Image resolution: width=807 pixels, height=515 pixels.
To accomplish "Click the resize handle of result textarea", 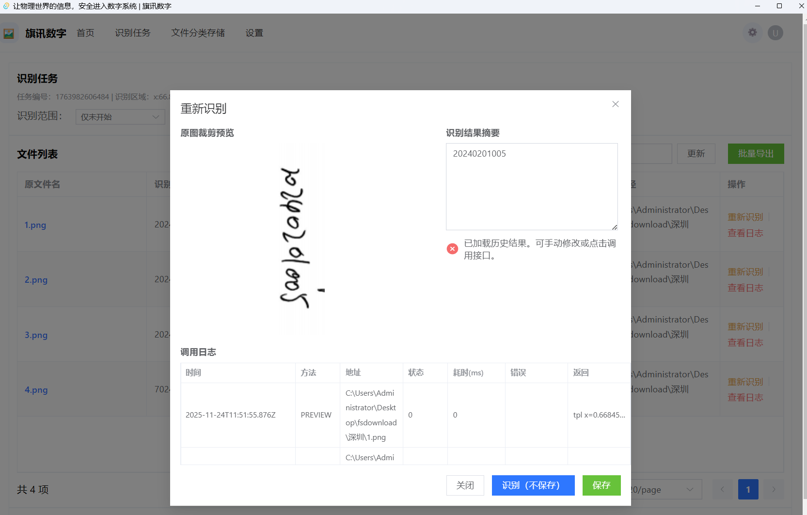I will pyautogui.click(x=614, y=227).
